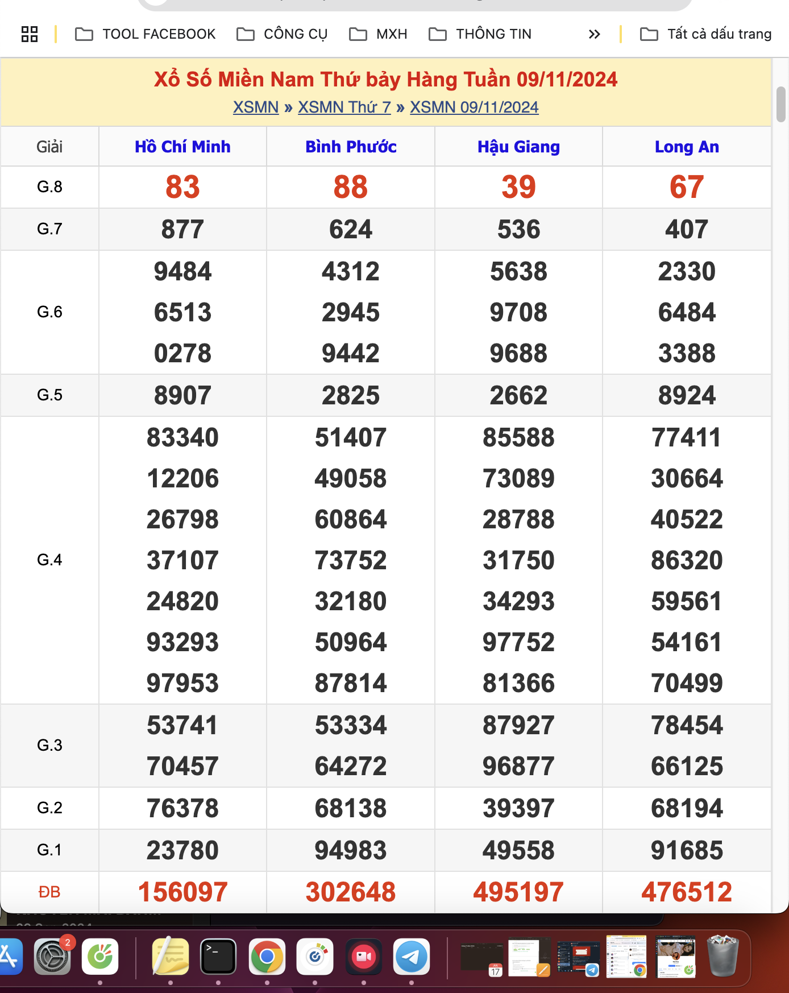Select G.6 number 6484

coord(687,312)
